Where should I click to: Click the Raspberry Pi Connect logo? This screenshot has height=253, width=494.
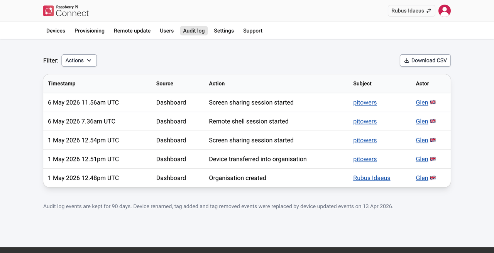tap(66, 11)
